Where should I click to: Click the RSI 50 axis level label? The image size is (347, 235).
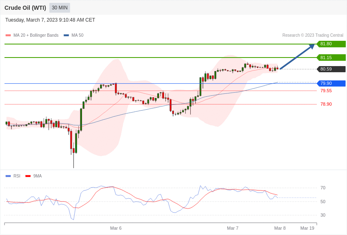(323, 202)
